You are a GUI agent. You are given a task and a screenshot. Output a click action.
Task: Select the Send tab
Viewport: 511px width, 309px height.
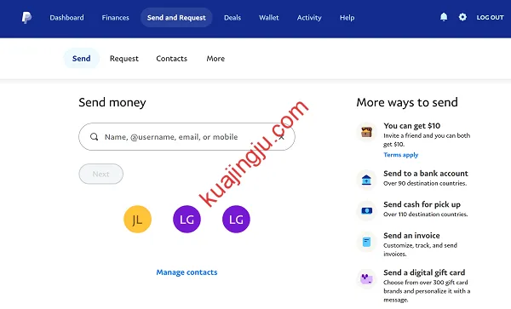[82, 58]
